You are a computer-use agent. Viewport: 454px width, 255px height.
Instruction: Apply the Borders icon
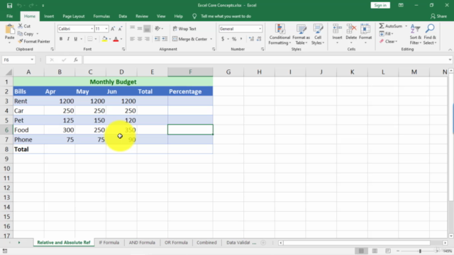pyautogui.click(x=90, y=39)
